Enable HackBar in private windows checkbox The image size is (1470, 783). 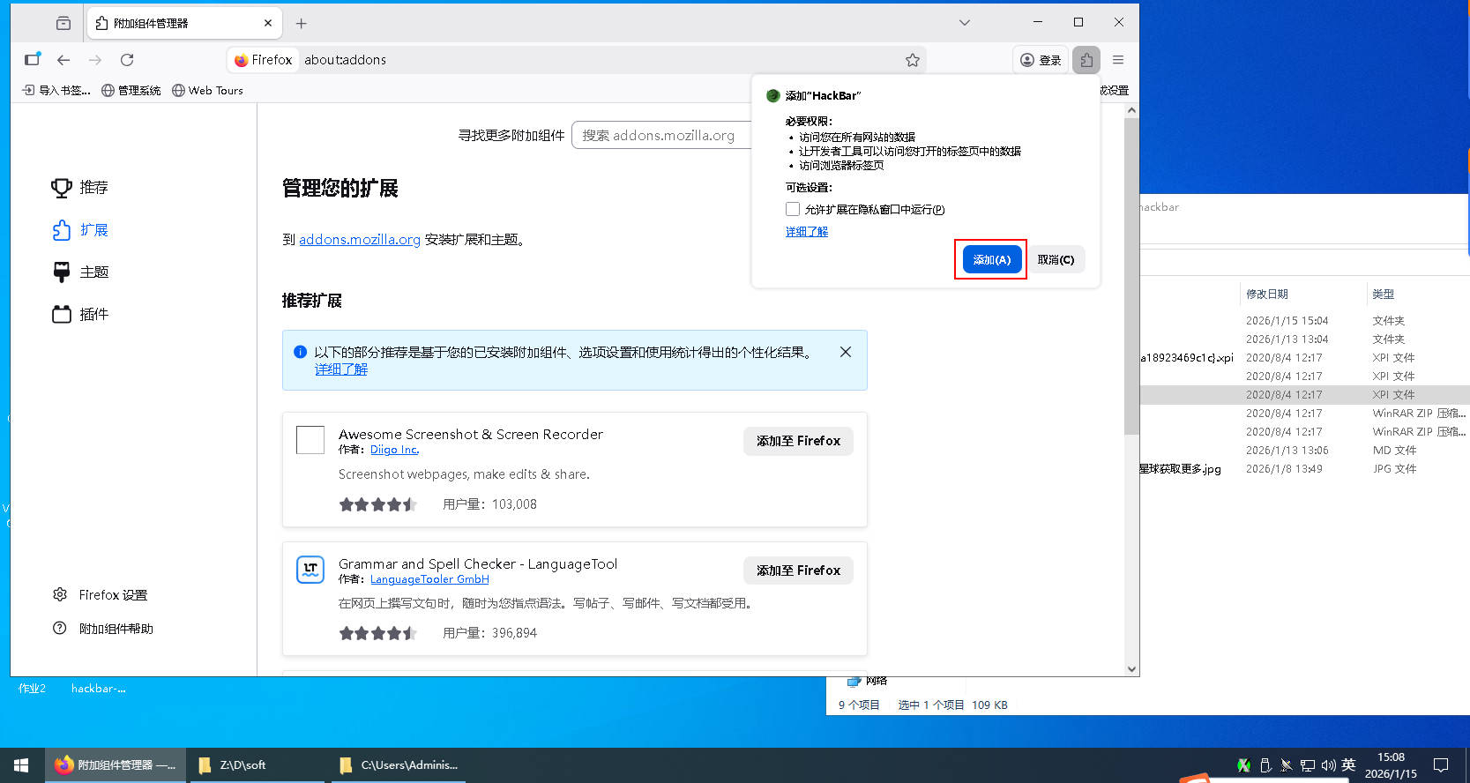[793, 210]
